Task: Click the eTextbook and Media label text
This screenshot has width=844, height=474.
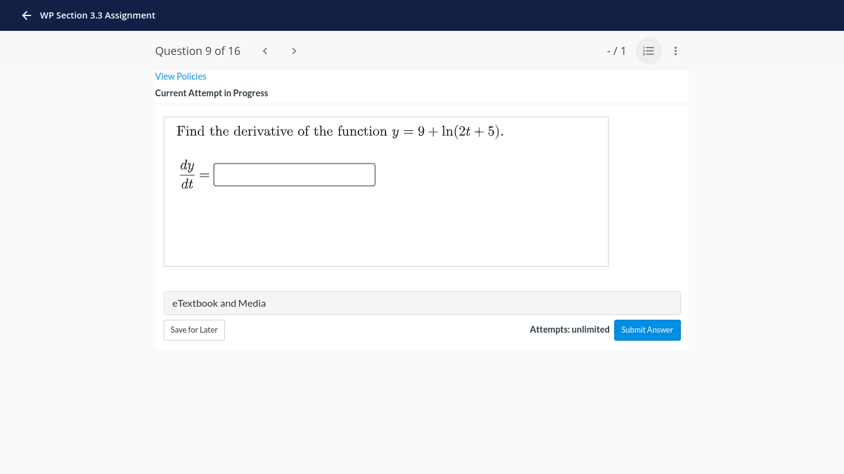Action: point(219,303)
